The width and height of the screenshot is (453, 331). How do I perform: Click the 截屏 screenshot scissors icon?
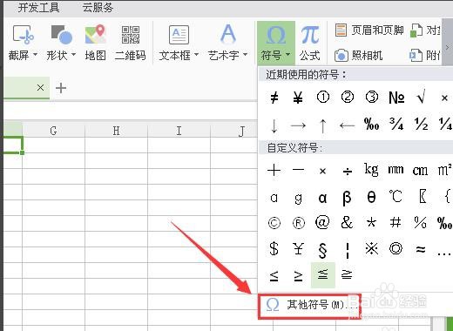tap(23, 35)
